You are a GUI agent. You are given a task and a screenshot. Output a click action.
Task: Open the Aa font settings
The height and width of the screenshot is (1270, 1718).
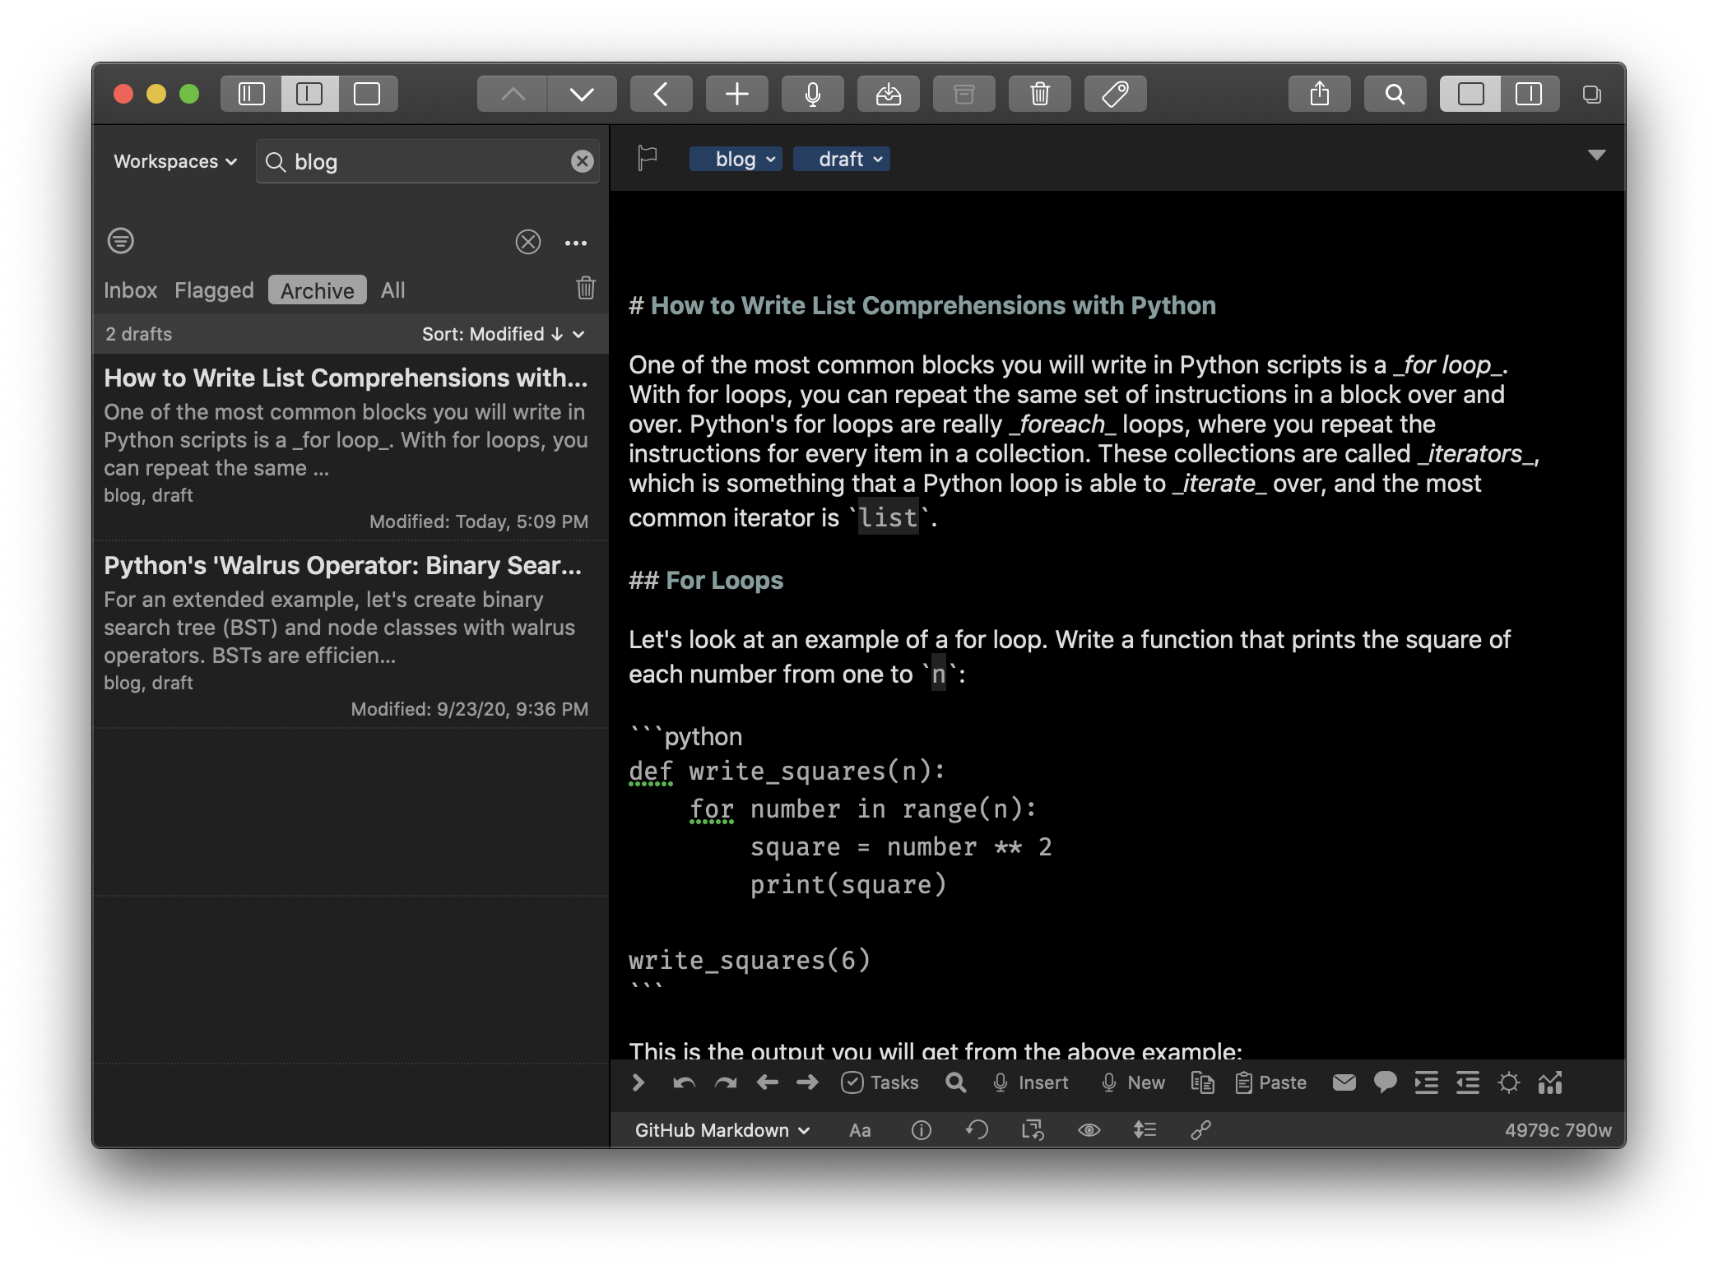[860, 1130]
